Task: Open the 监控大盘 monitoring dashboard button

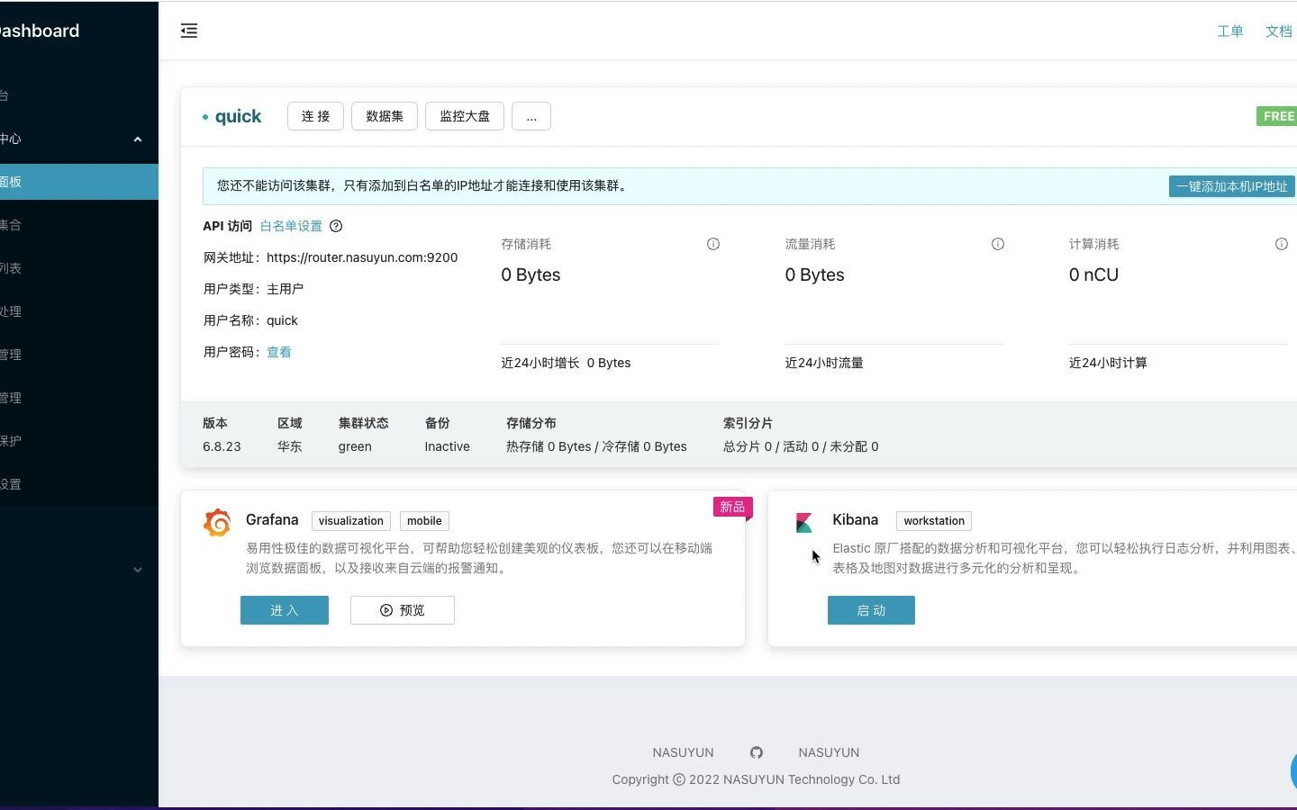Action: point(465,116)
